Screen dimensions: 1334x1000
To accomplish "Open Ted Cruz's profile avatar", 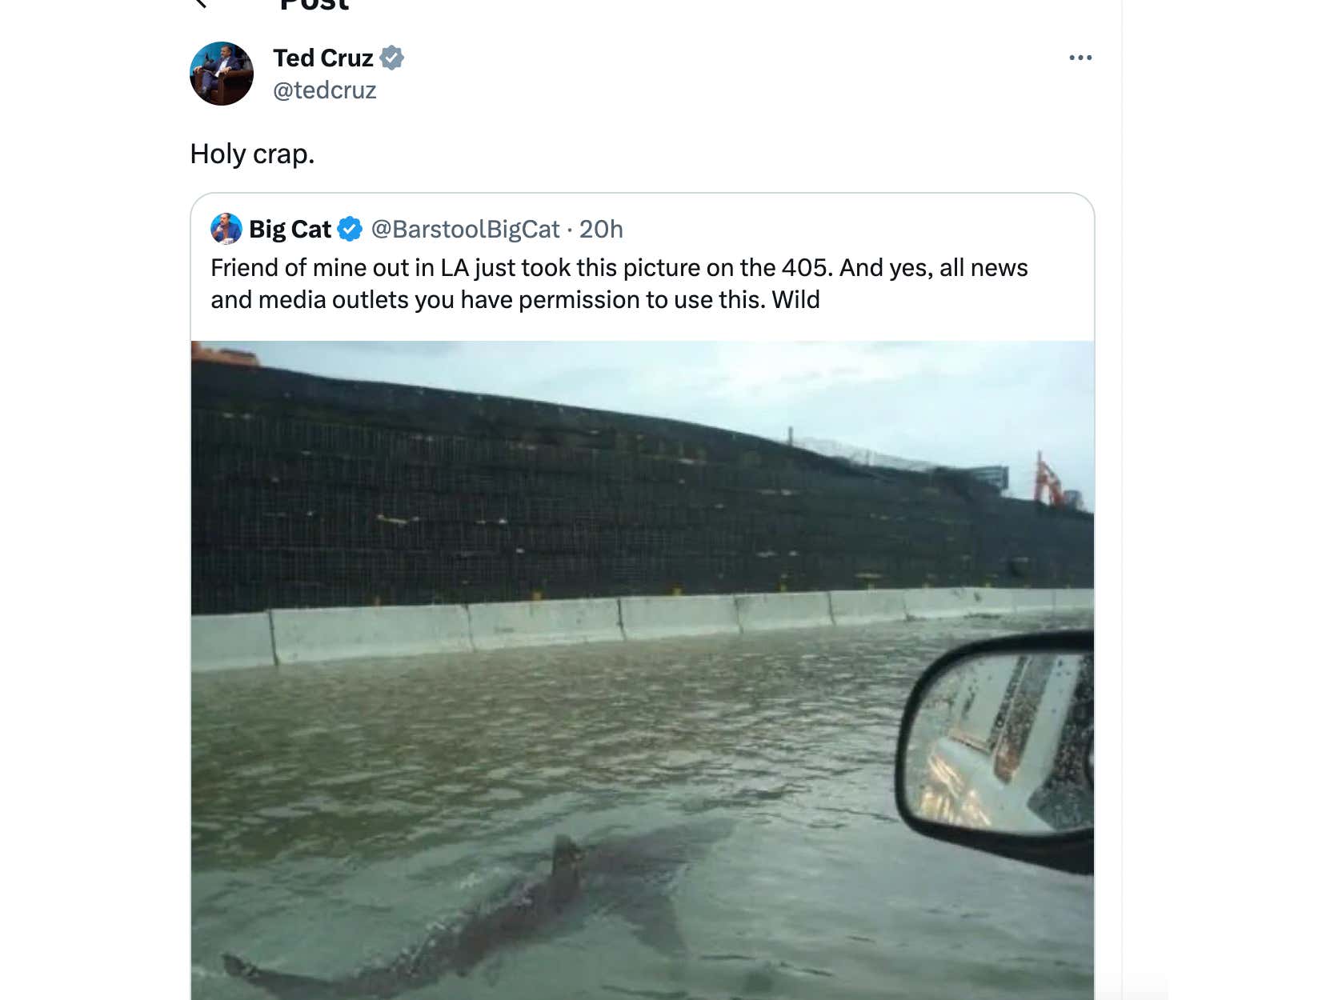I will click(x=222, y=73).
